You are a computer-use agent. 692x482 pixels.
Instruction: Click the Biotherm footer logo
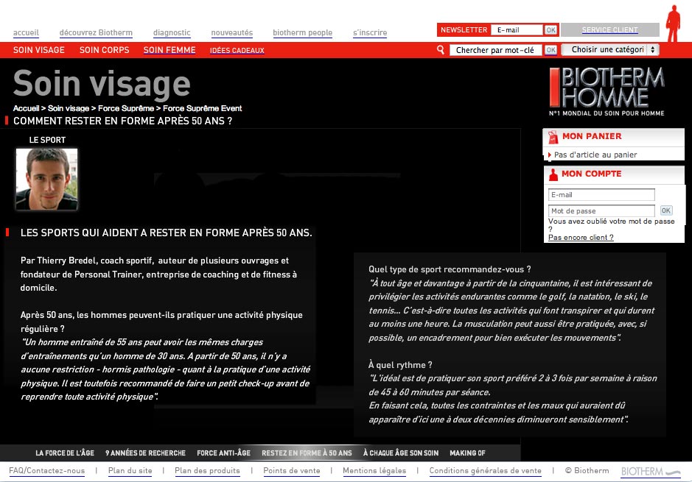coord(651,472)
